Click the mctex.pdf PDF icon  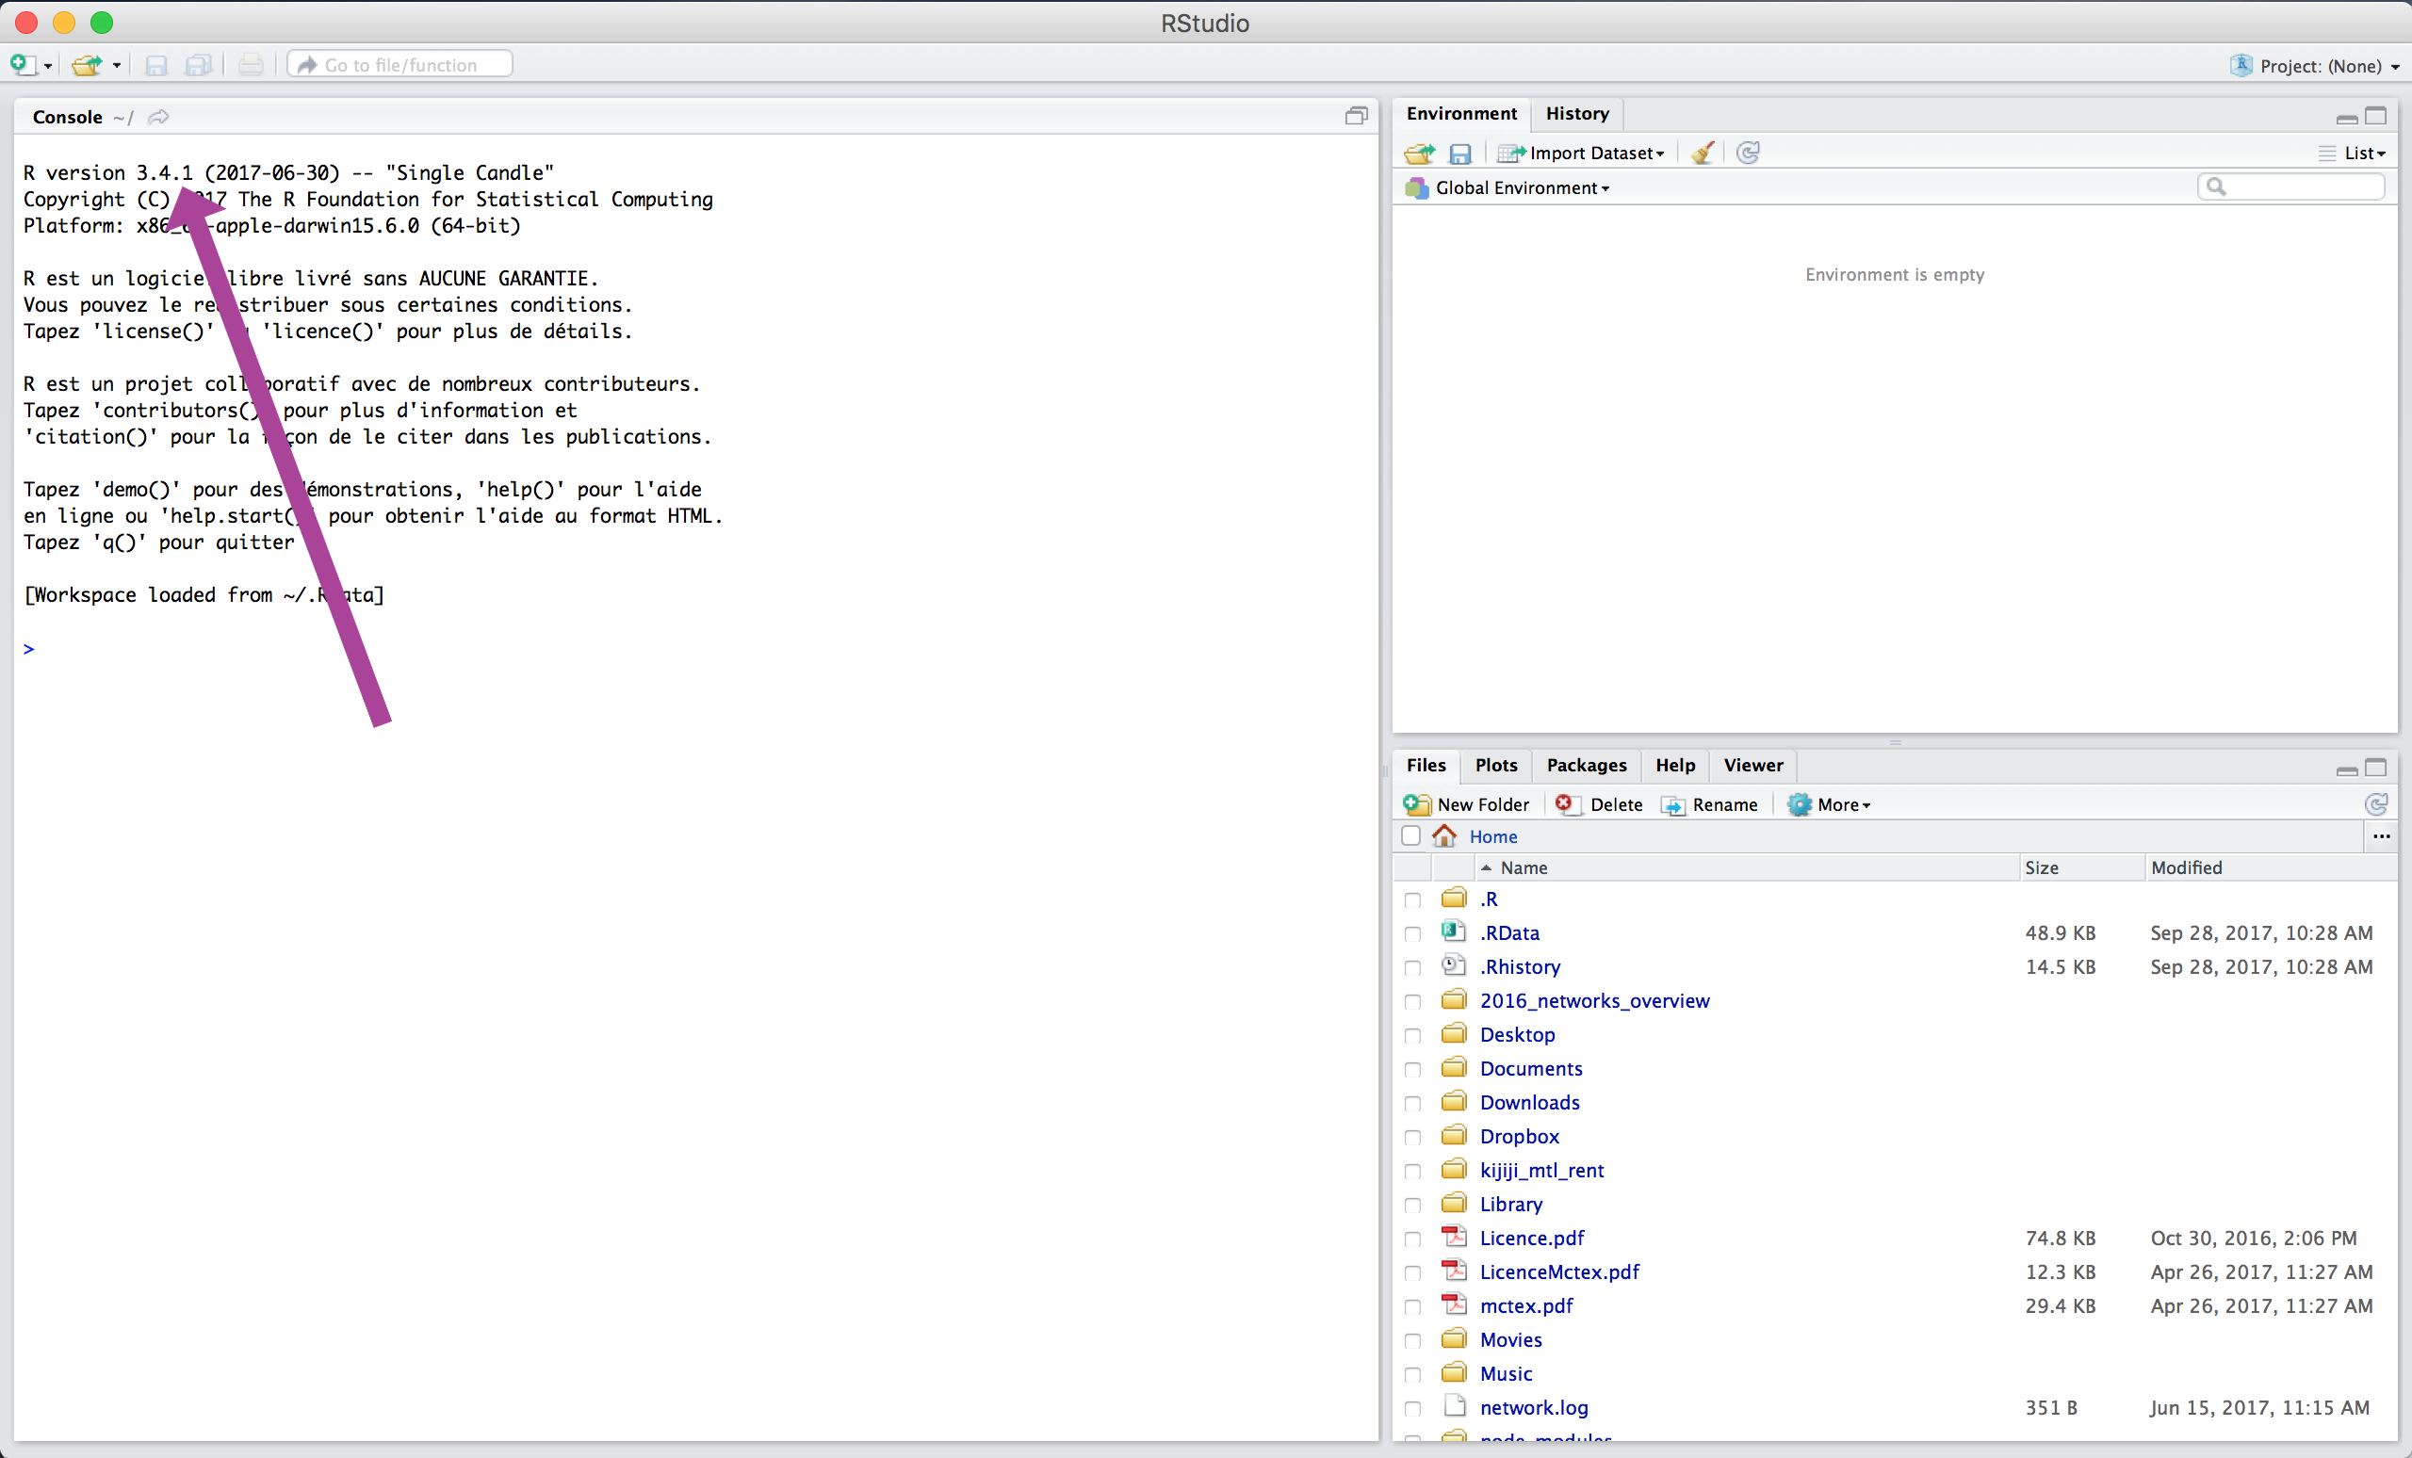[x=1454, y=1304]
